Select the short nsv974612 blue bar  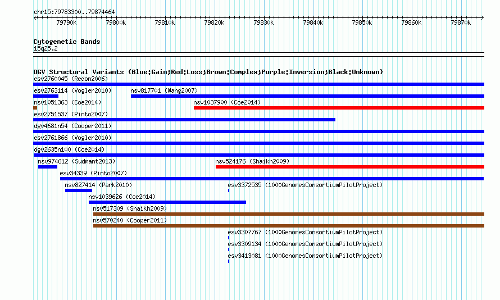(x=48, y=167)
